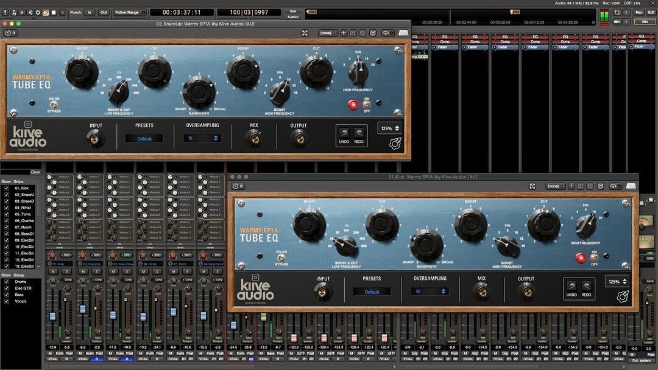Viewport: 658px width, 370px height.
Task: Save preset icon in SnareUp plugin window
Action: 353,33
